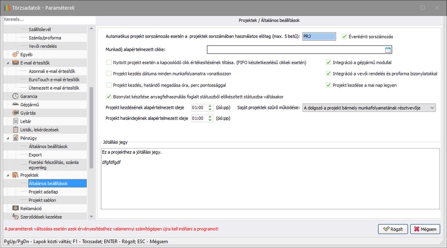Click the Gyártás icon in sidebar

point(16,113)
